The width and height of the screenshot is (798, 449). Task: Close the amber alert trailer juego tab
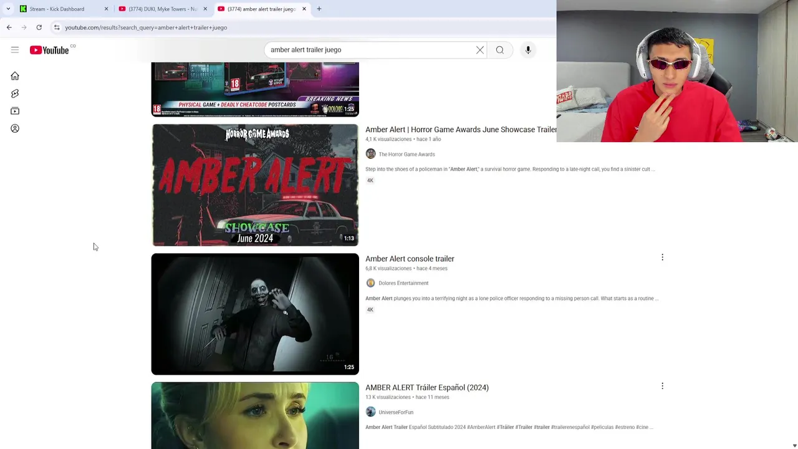(304, 9)
